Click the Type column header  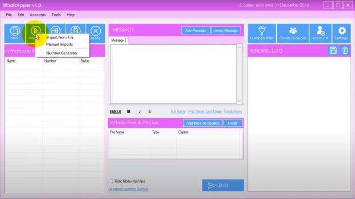155,132
